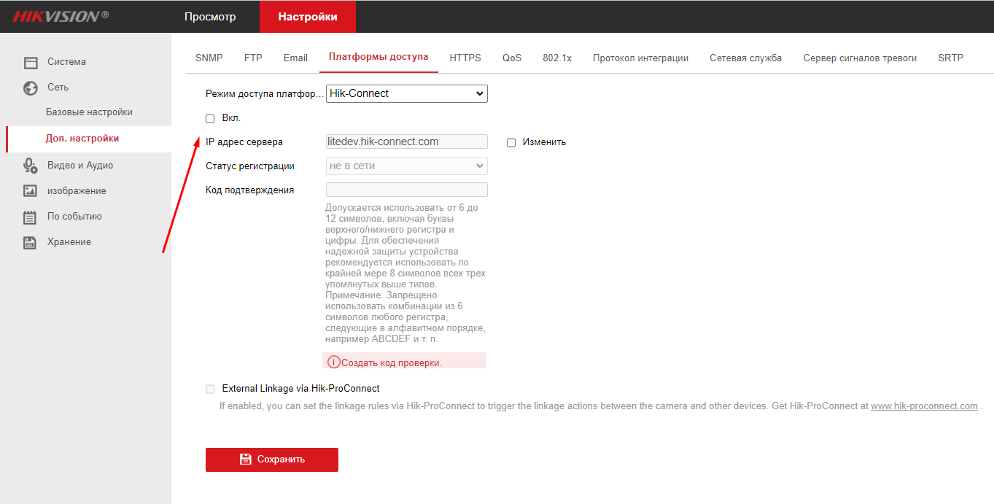The width and height of the screenshot is (994, 504).
Task: Switch to the Просмотр top tab
Action: click(210, 17)
